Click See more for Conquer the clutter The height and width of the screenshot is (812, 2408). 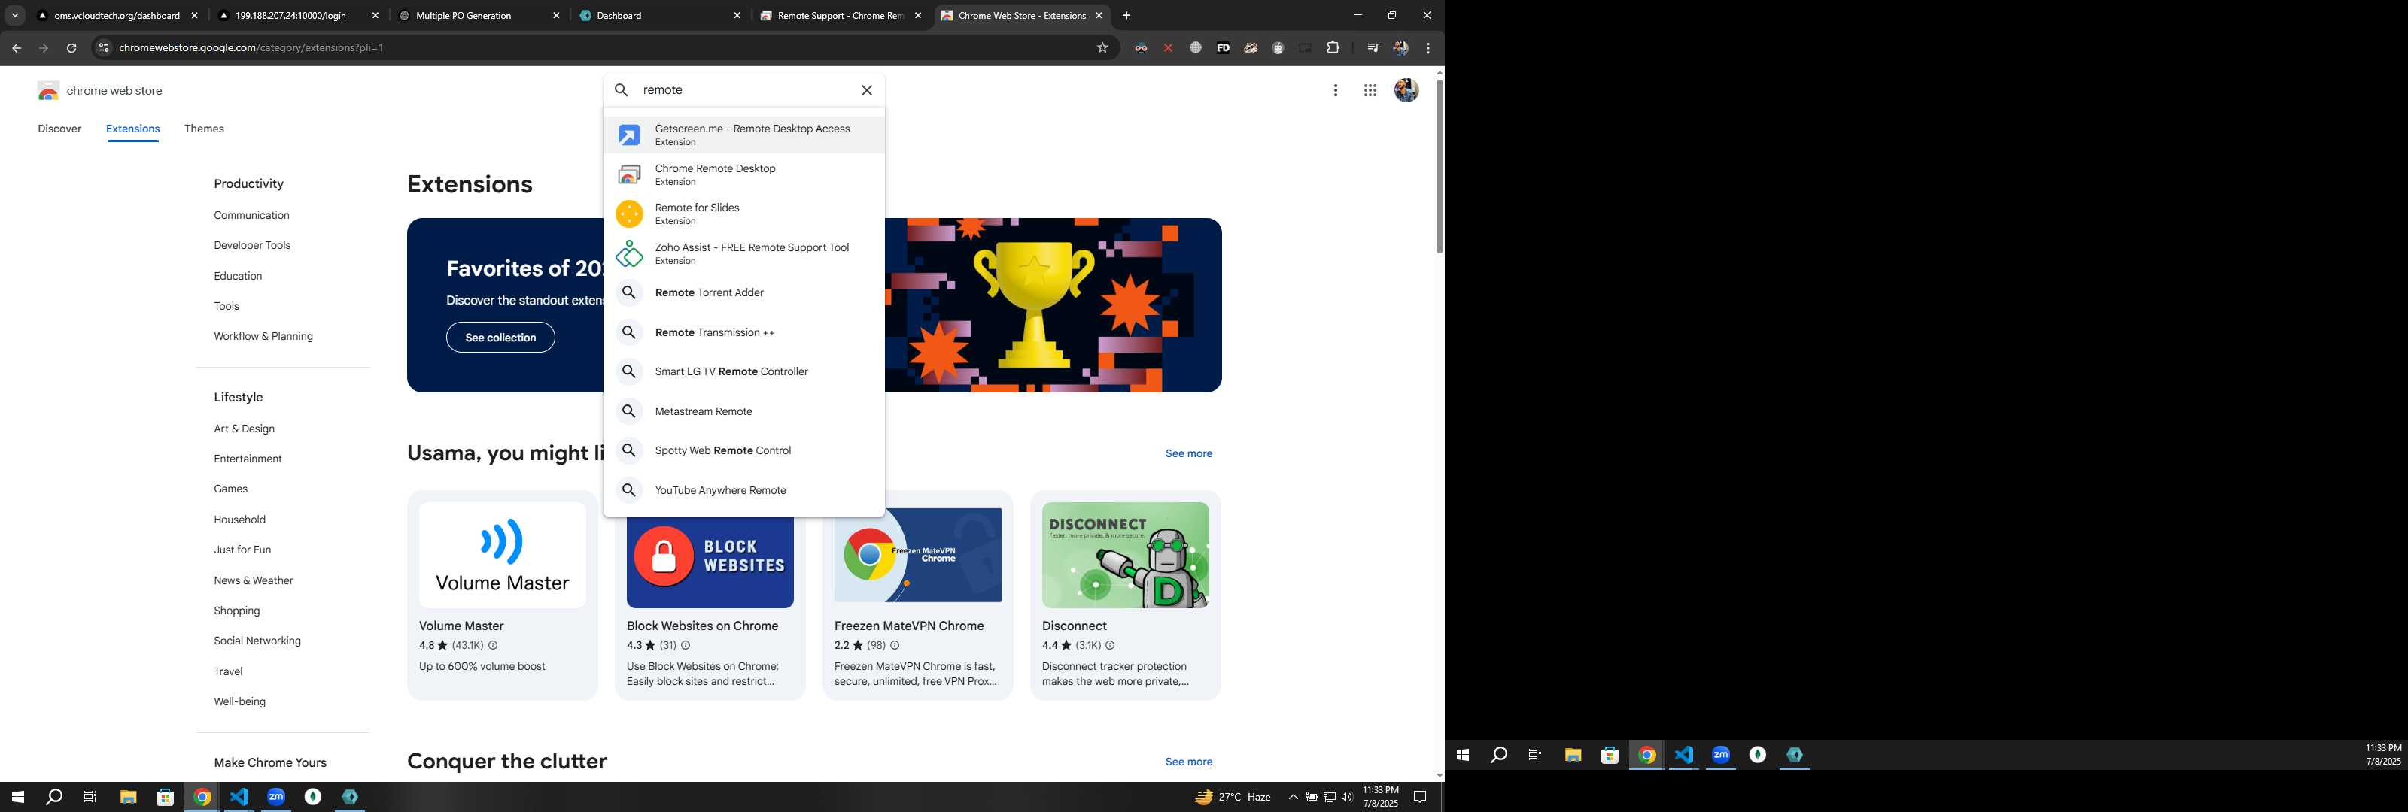click(x=1188, y=762)
